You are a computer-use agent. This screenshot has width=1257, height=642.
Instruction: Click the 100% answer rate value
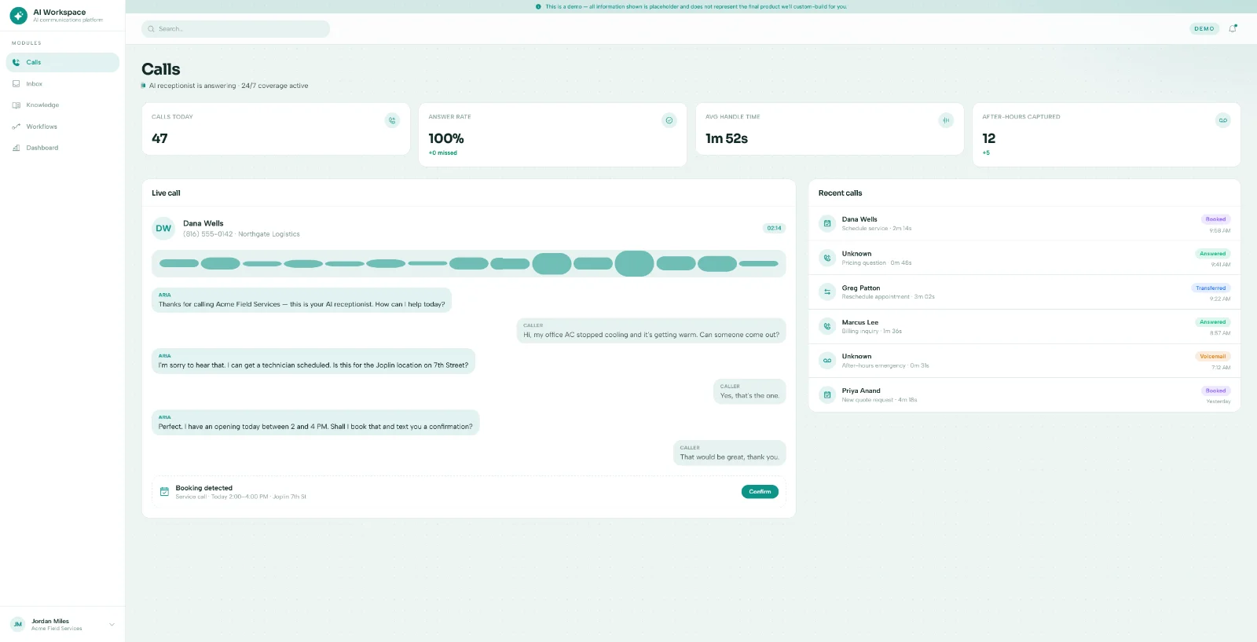pyautogui.click(x=446, y=138)
